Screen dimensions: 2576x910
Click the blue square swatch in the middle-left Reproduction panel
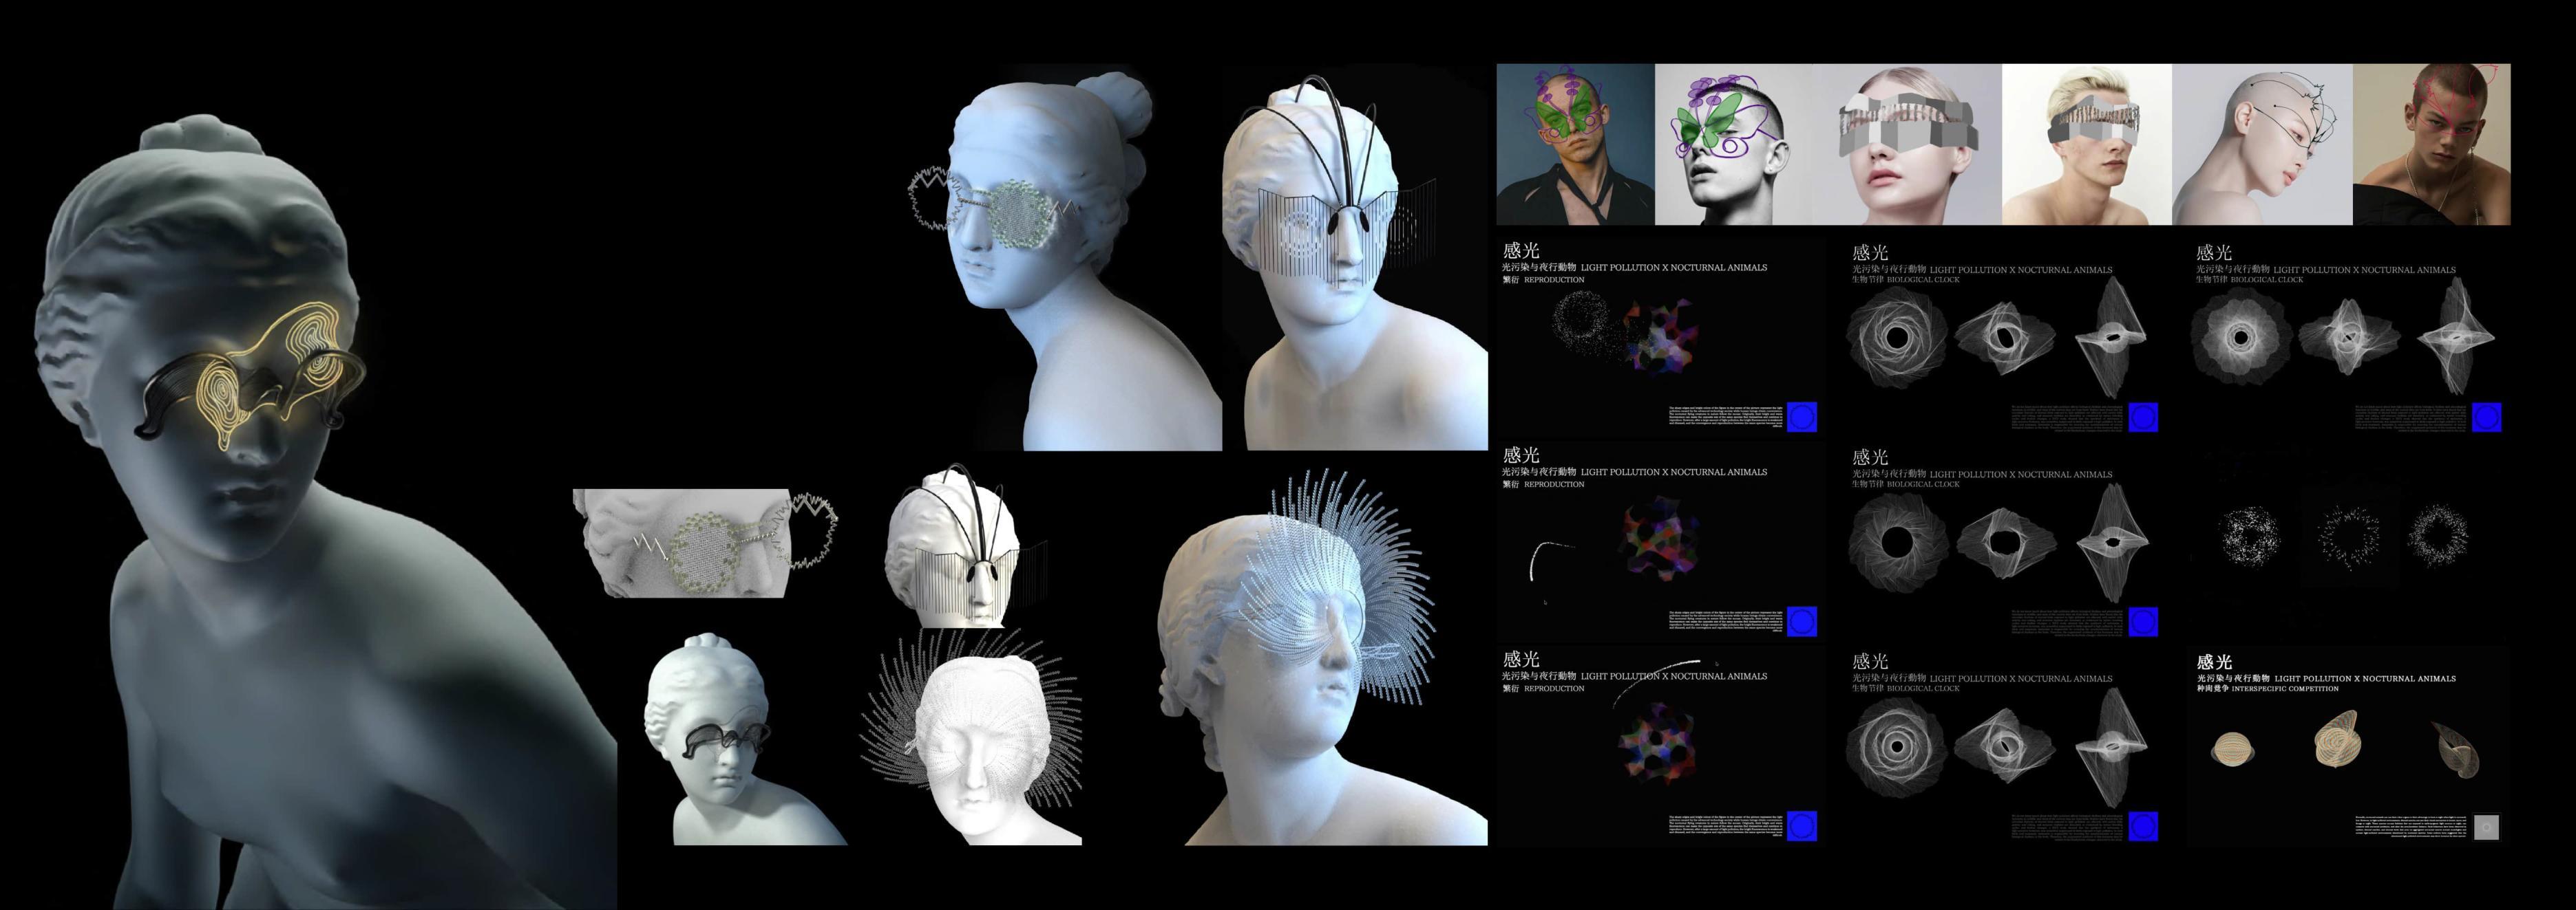pos(1801,621)
